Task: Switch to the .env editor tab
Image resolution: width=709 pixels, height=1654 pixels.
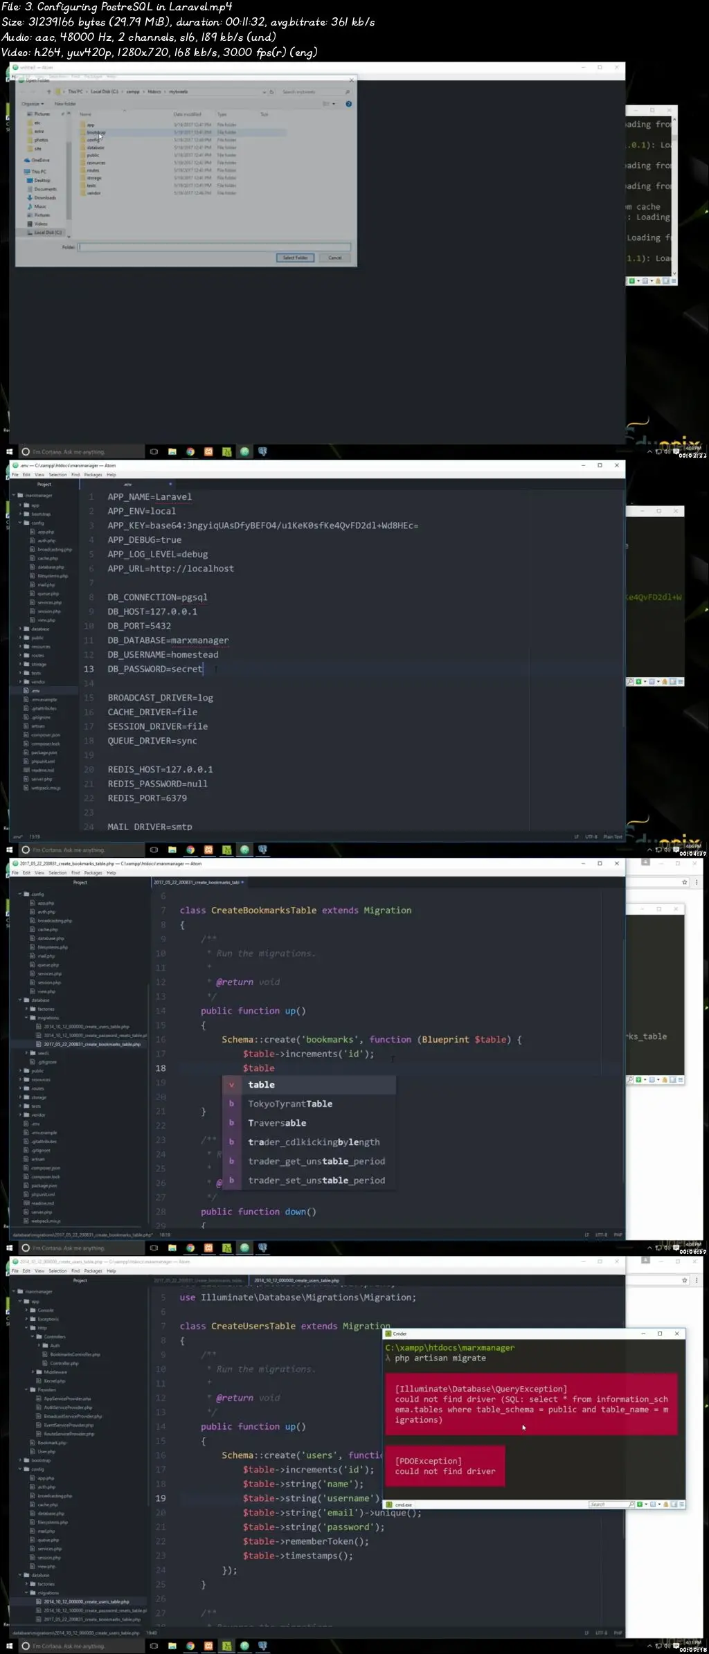Action: point(127,485)
